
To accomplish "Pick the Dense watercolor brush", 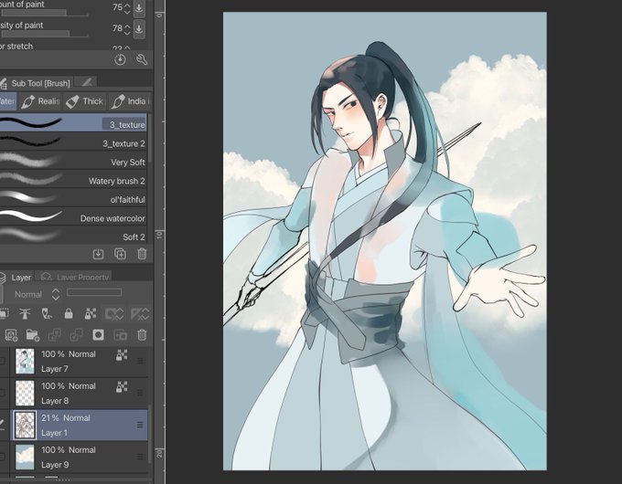I will [x=73, y=217].
